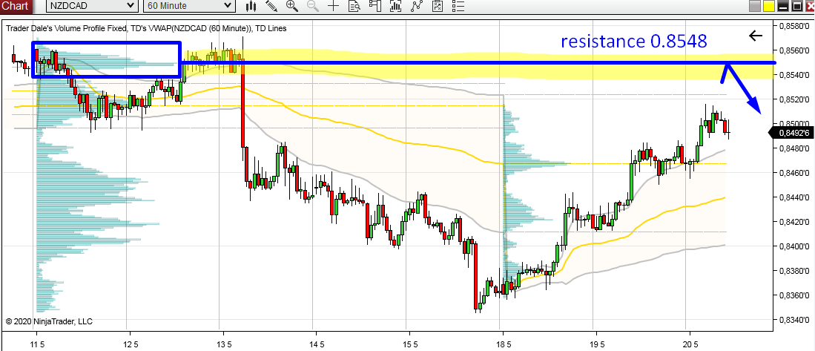Click the © 2020 NinjaTrader, LLC text

point(49,322)
